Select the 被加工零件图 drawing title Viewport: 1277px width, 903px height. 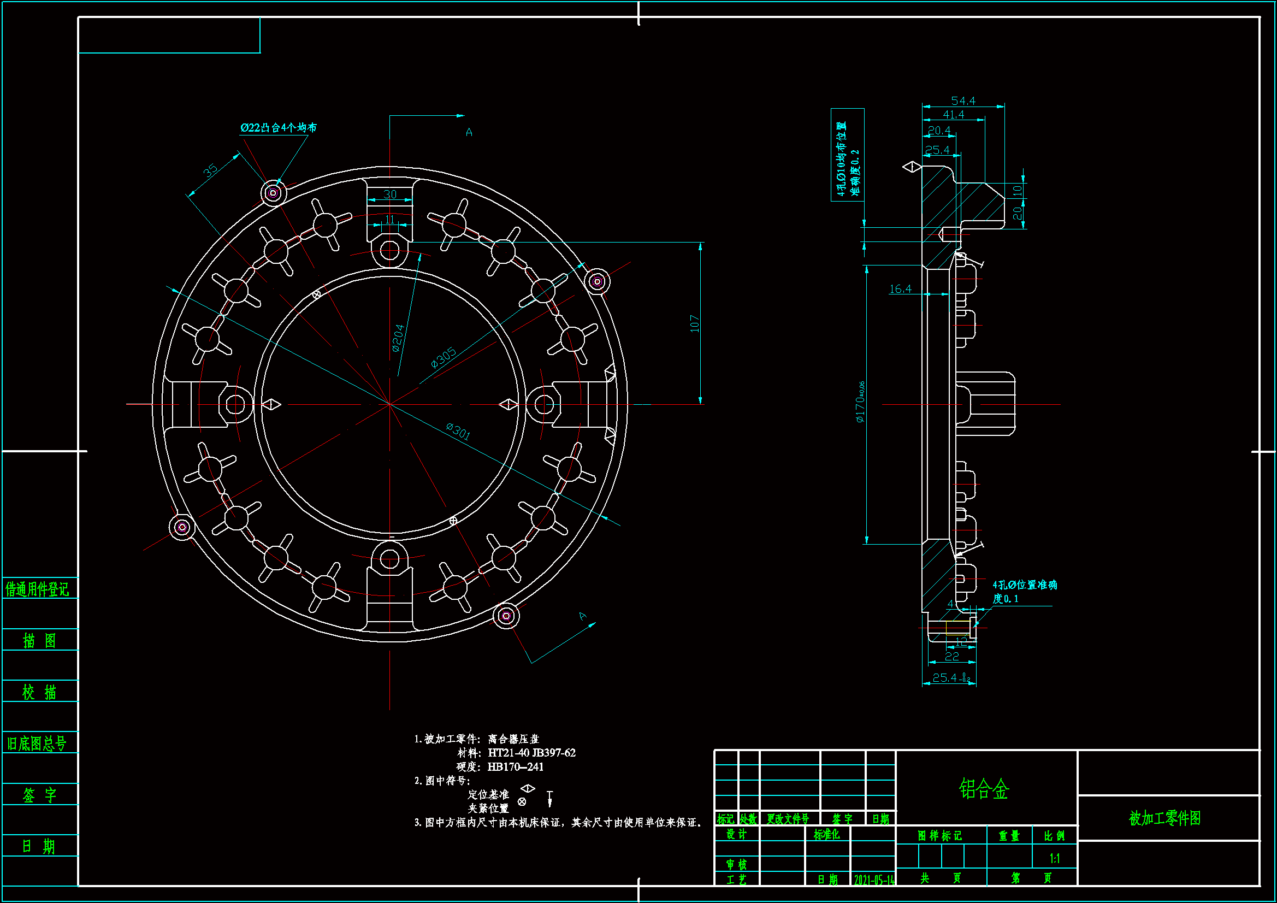coord(1164,818)
